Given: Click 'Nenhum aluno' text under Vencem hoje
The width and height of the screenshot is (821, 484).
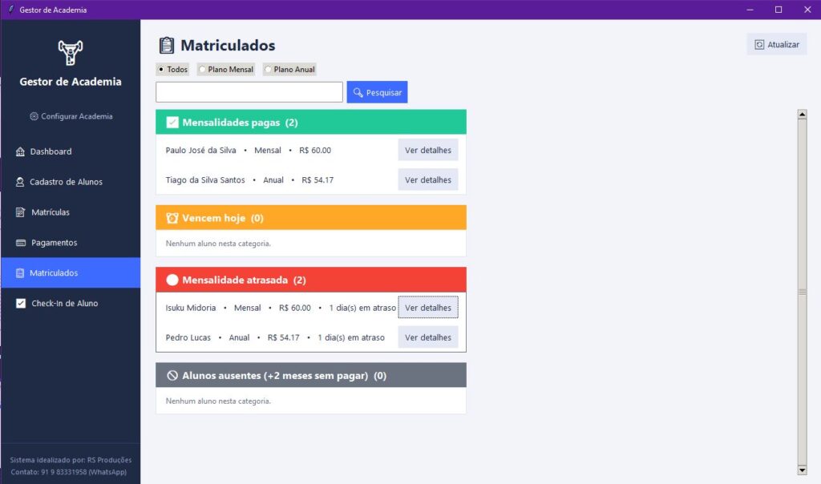Looking at the screenshot, I should [x=218, y=244].
